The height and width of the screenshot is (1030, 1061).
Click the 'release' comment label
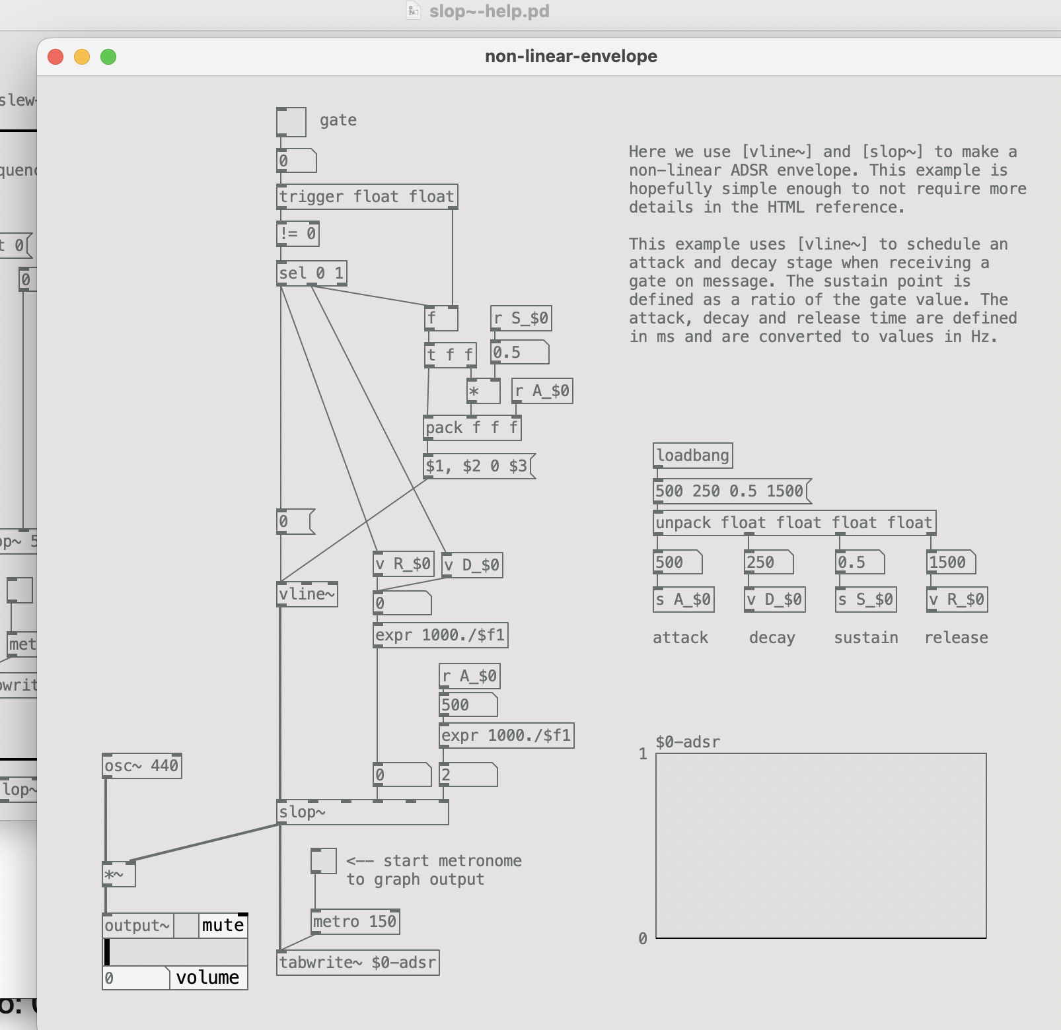click(957, 638)
